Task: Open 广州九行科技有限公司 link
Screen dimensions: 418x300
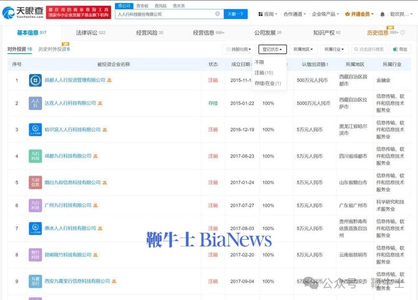Action: [x=68, y=205]
